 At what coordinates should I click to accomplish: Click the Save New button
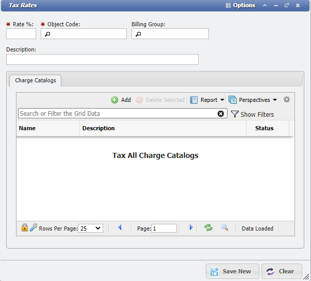pos(232,271)
